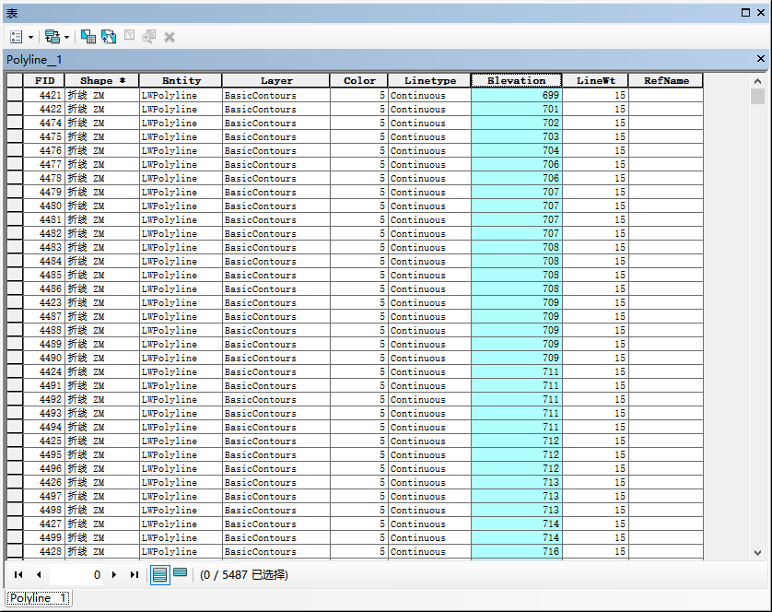
Task: Click the Delete Selected icon
Action: (170, 37)
